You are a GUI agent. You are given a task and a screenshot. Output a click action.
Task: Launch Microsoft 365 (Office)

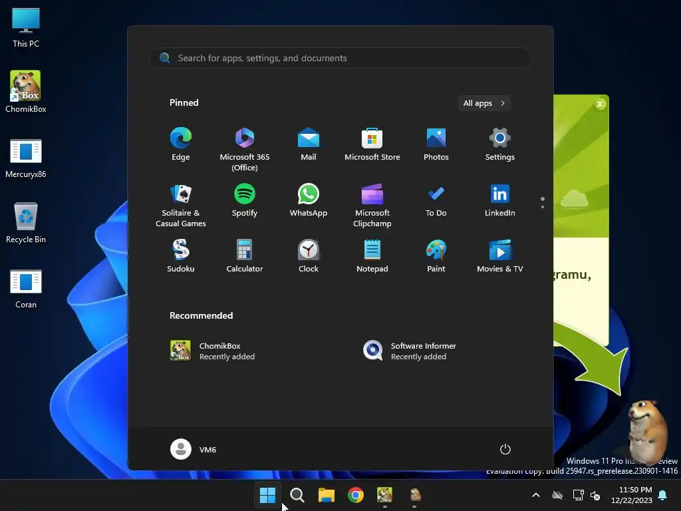point(245,149)
